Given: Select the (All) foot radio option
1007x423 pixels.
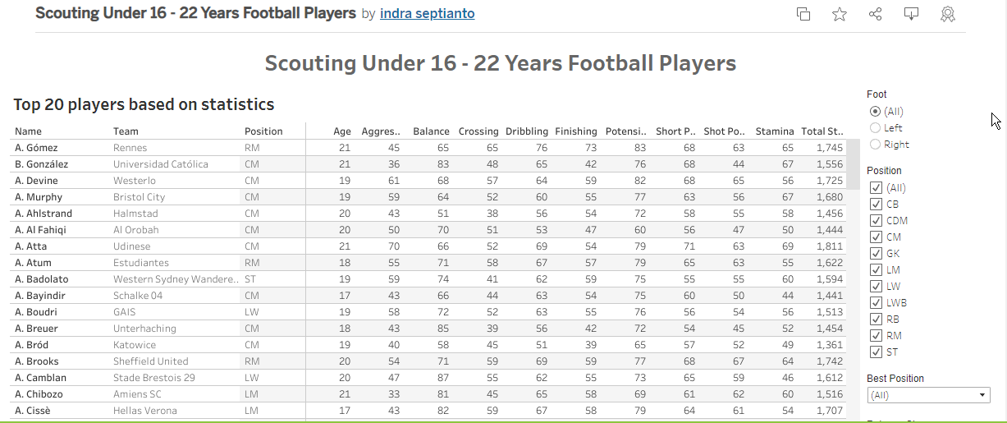Looking at the screenshot, I should pyautogui.click(x=876, y=112).
